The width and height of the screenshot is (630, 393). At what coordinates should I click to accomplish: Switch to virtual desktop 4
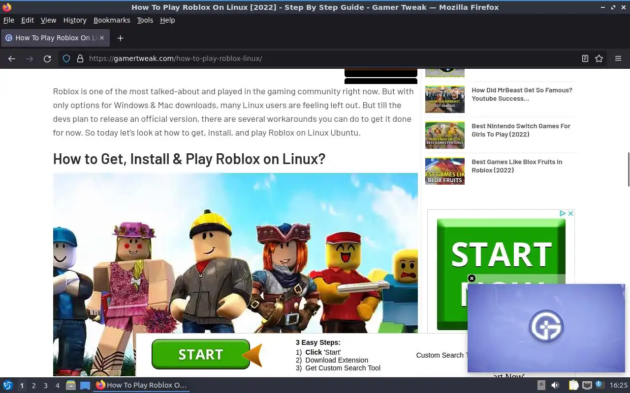click(57, 386)
